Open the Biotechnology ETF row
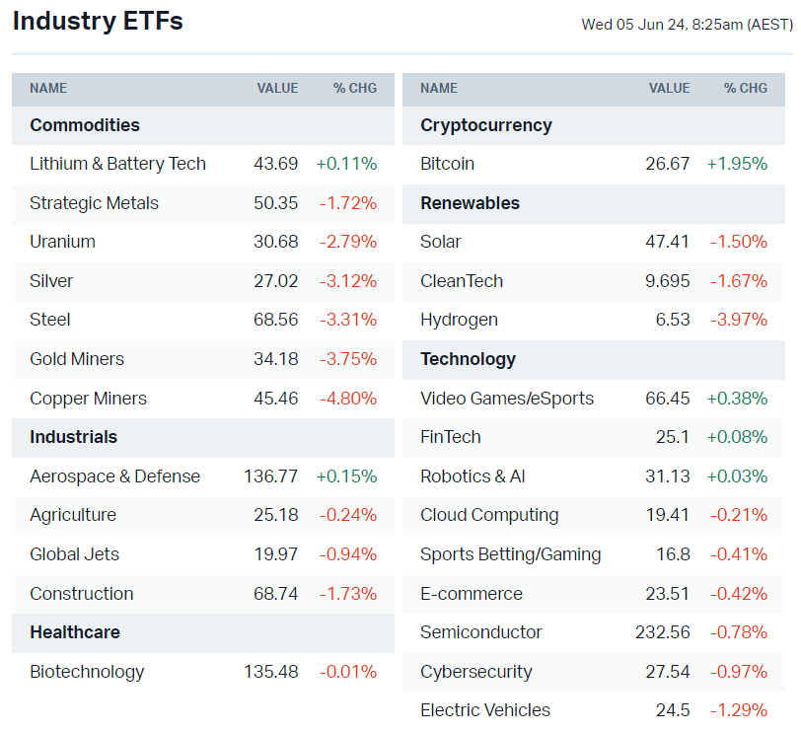 (87, 672)
